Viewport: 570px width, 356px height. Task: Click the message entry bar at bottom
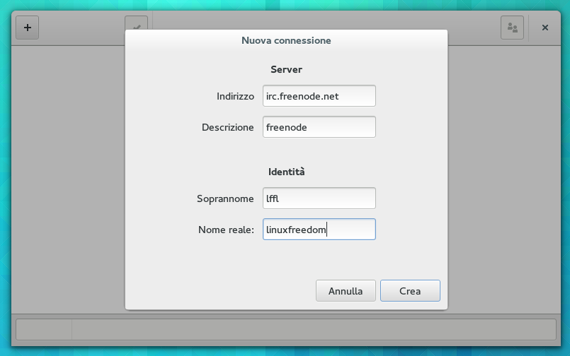pos(314,330)
